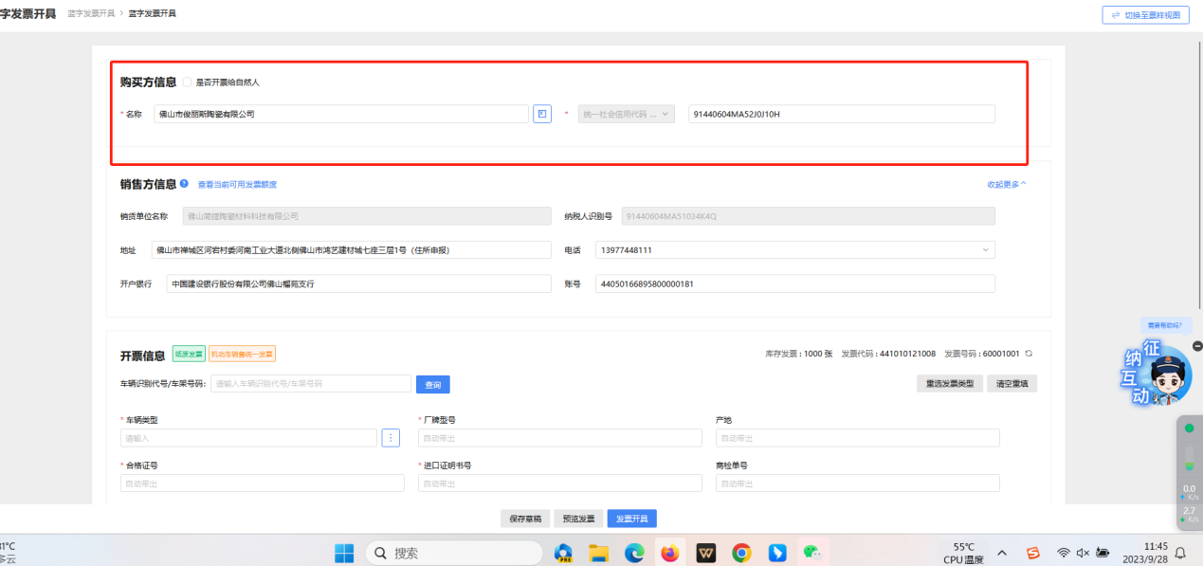Click 蓝字发票开具 parent breadcrumb link

(91, 14)
